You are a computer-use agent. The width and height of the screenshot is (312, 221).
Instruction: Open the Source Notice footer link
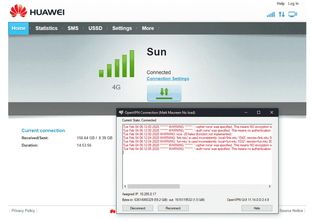291,211
